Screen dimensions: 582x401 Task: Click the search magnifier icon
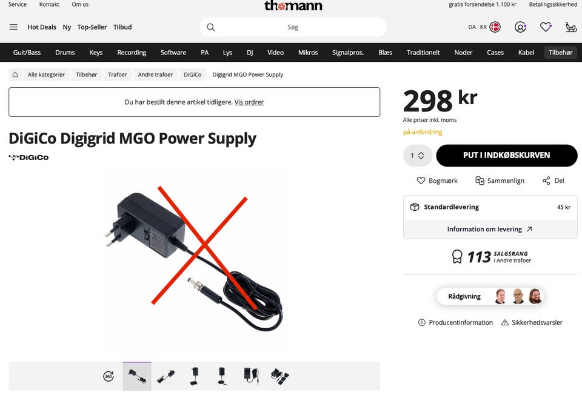pyautogui.click(x=210, y=27)
